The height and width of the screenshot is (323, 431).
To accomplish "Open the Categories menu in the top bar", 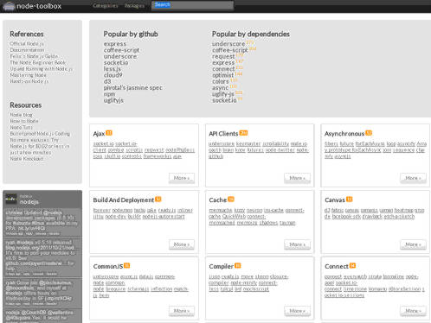I will pos(106,5).
